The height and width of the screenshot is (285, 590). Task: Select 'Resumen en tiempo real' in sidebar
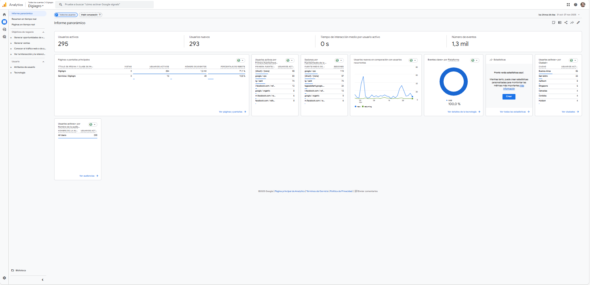coord(24,19)
